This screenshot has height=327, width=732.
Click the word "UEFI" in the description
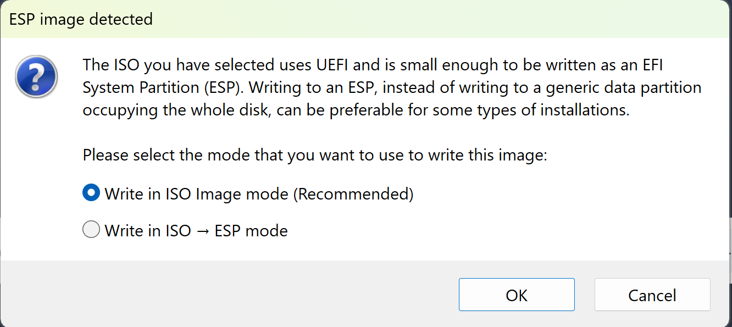pos(336,65)
